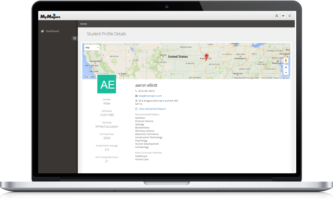The height and width of the screenshot is (199, 333).
Task: Open the View Advisement Report link
Action: tap(152, 109)
